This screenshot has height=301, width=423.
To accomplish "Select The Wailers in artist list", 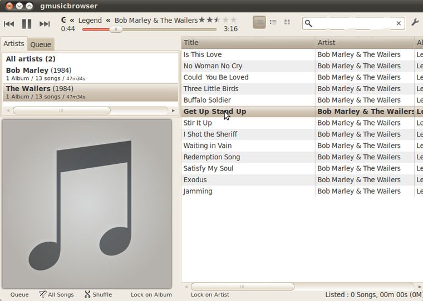I will tap(90, 92).
